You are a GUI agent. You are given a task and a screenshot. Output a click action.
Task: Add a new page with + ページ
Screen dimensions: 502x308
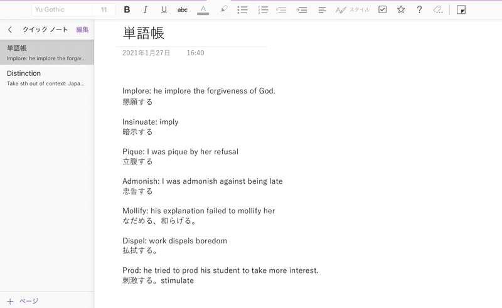tap(23, 301)
